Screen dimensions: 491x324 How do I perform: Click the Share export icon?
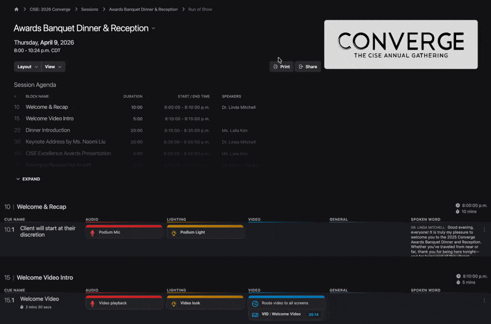pyautogui.click(x=301, y=66)
